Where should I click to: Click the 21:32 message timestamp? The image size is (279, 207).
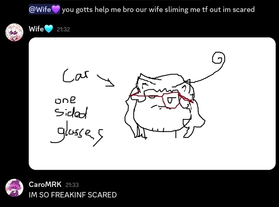(63, 29)
